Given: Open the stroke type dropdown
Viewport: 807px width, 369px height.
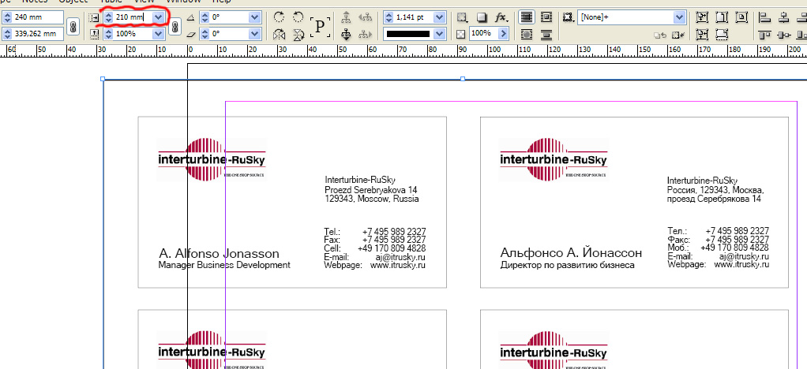Looking at the screenshot, I should 439,34.
